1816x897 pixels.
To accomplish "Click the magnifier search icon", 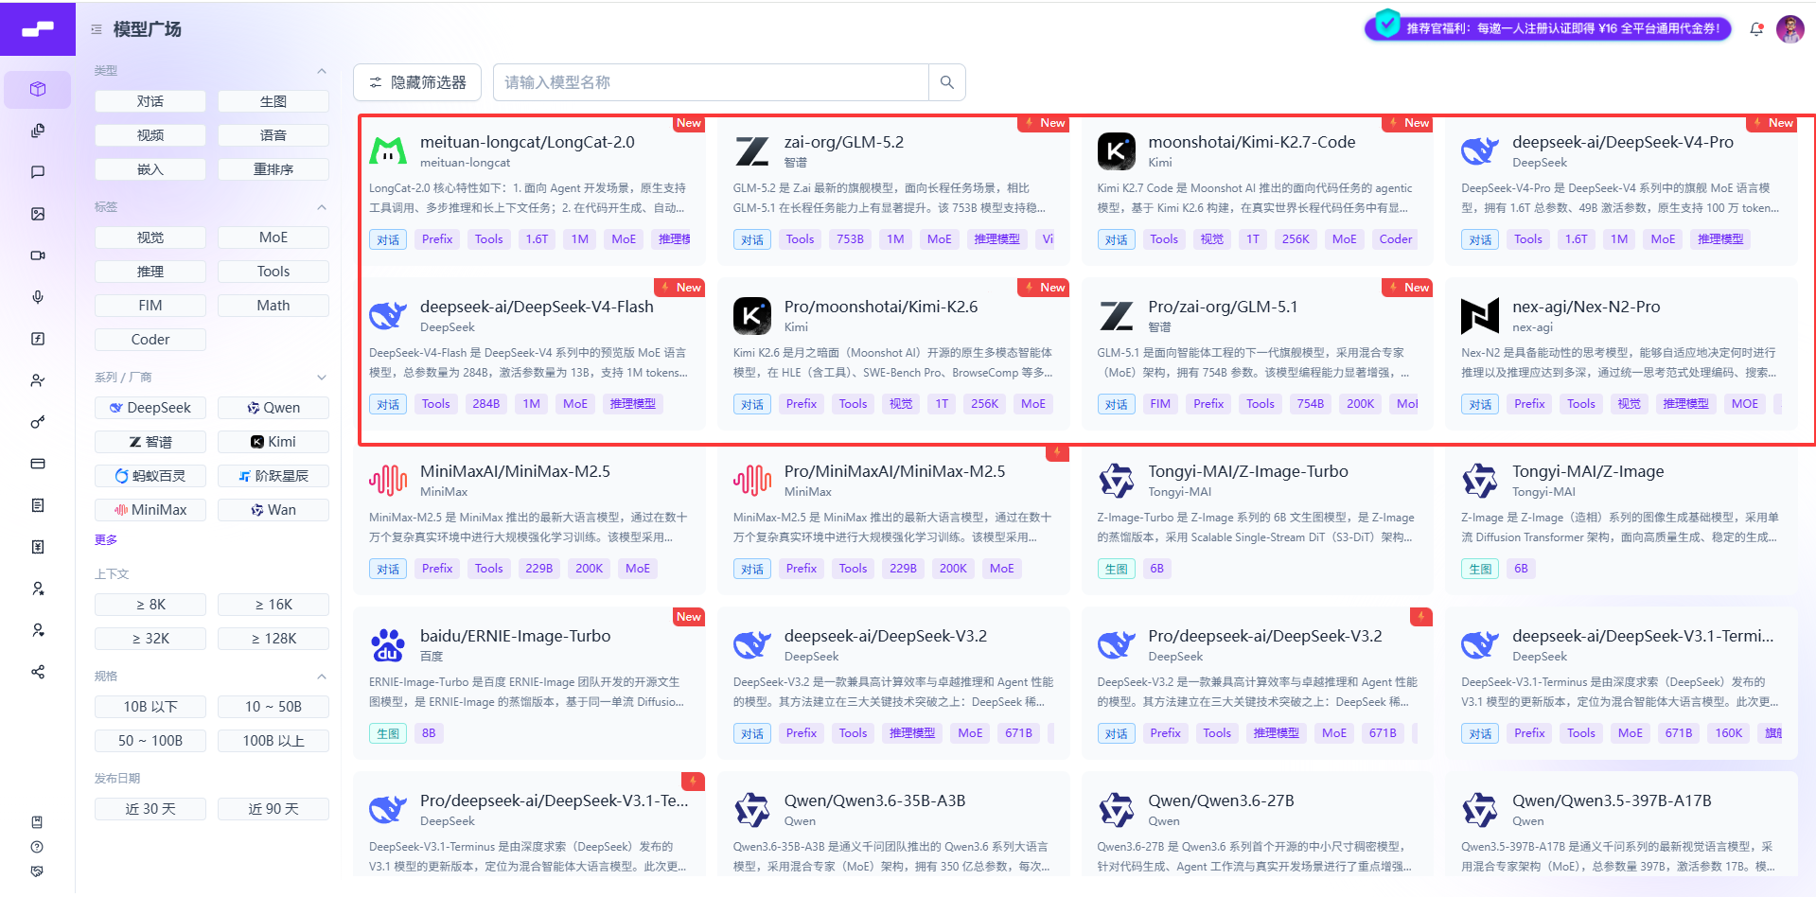I will [946, 82].
